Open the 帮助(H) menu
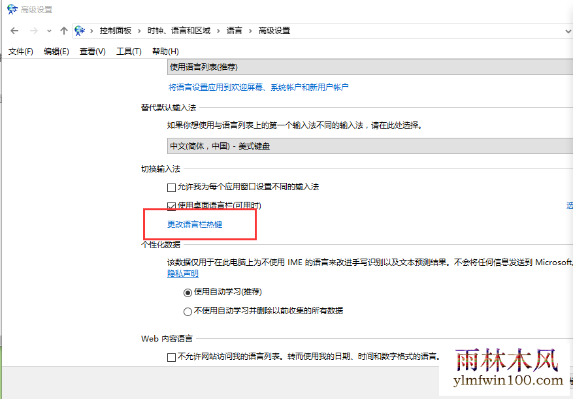Screen dimensions: 573x399 [x=165, y=52]
